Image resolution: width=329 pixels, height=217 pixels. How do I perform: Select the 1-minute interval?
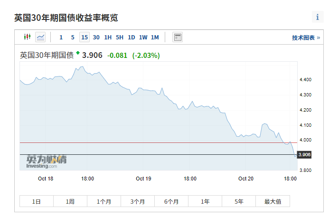[61, 38]
